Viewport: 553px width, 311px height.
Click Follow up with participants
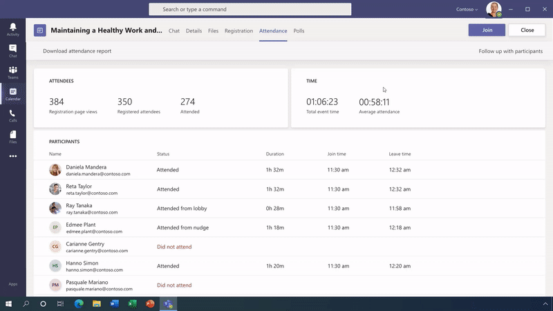tap(510, 51)
